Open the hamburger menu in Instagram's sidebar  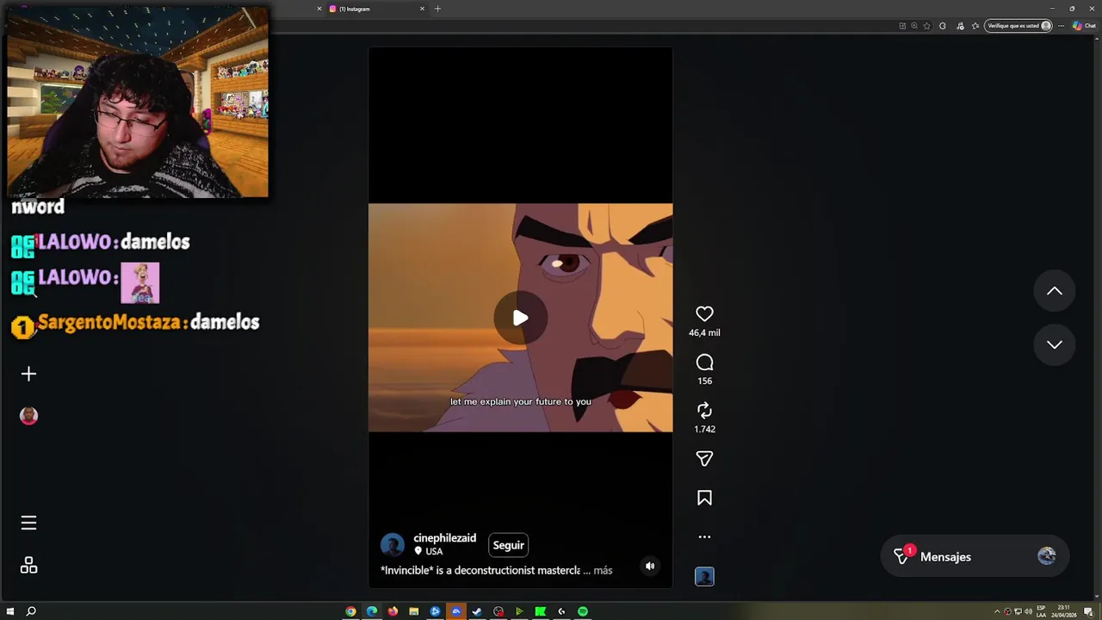click(28, 523)
